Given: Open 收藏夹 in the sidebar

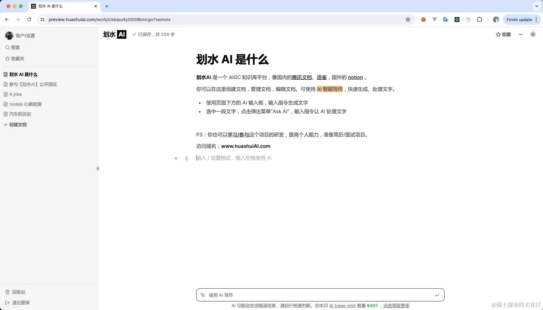Looking at the screenshot, I should (15, 59).
